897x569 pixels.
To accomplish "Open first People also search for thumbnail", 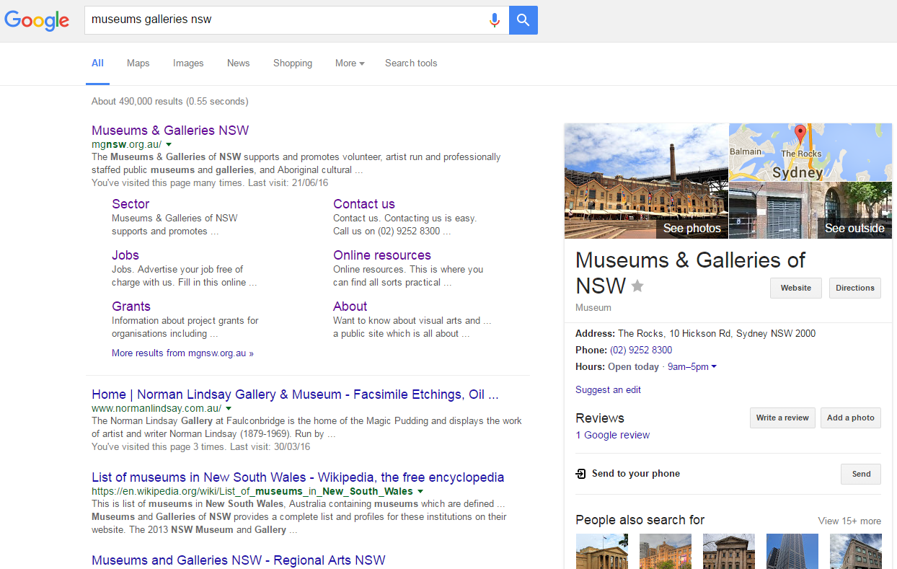I will click(601, 551).
